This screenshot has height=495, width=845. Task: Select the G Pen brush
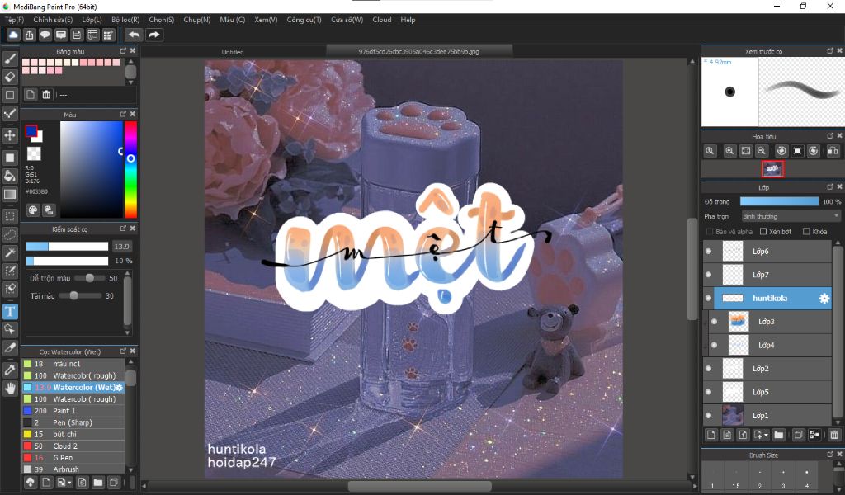pyautogui.click(x=73, y=458)
